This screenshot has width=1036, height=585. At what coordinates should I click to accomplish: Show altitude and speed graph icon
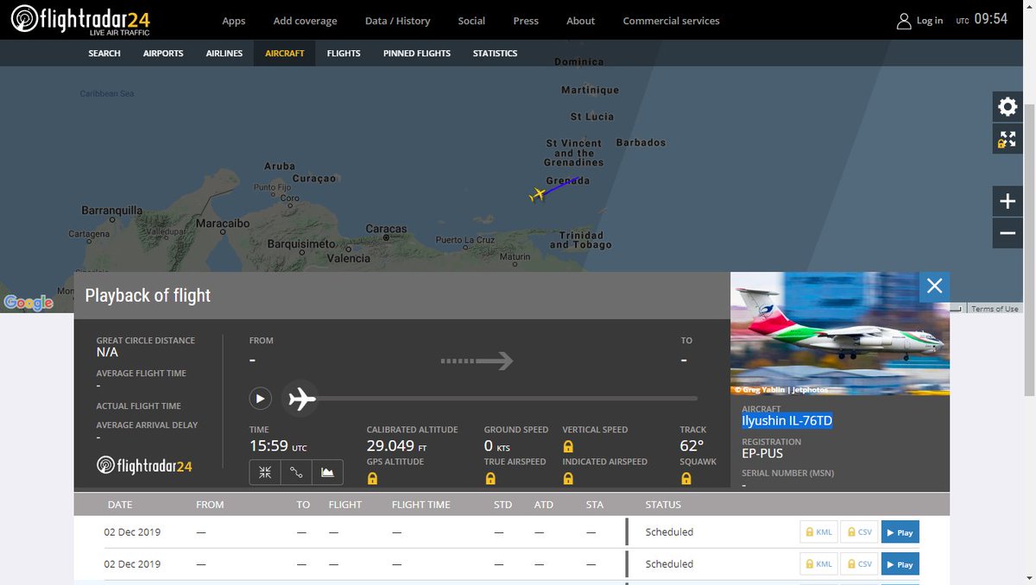(327, 472)
